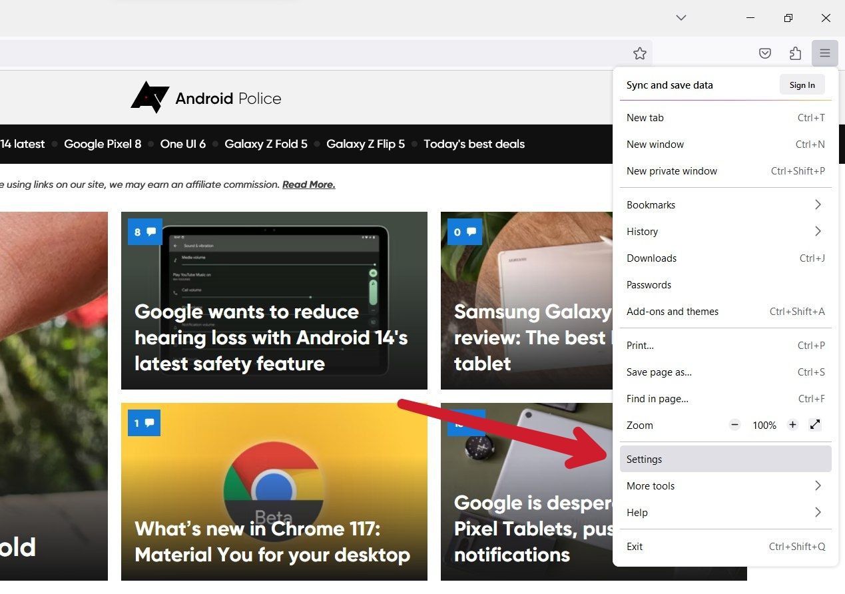Image resolution: width=845 pixels, height=594 pixels.
Task: Open the Read More affiliate link
Action: (308, 184)
